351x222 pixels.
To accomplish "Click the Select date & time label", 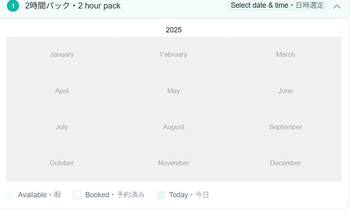I will pyautogui.click(x=277, y=5).
